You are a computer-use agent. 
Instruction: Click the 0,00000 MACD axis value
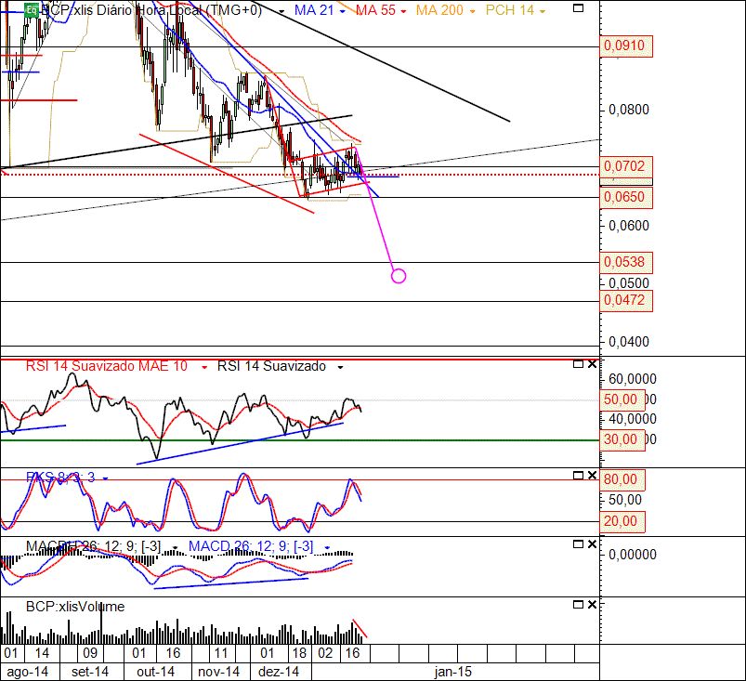coord(633,555)
